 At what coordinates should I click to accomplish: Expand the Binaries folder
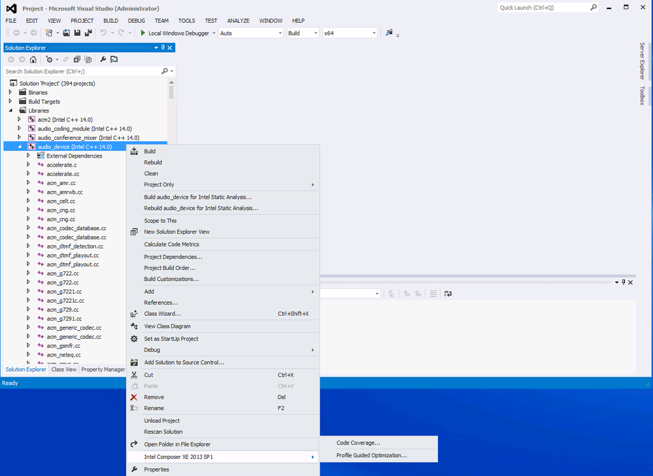pos(10,92)
